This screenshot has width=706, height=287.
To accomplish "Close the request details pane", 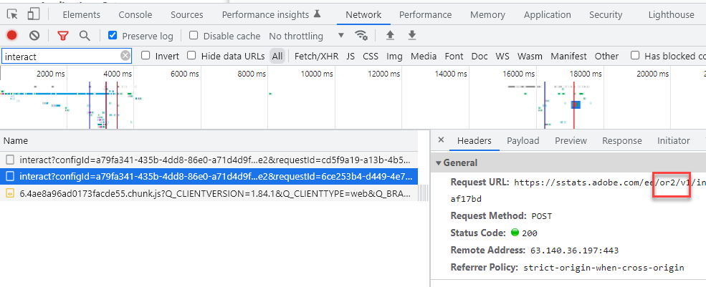I will [441, 141].
